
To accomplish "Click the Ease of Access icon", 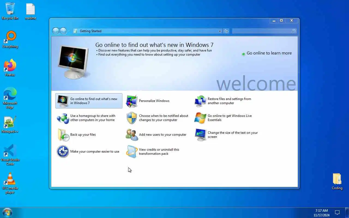I will 63,152.
